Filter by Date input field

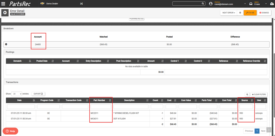pyautogui.click(x=21, y=107)
